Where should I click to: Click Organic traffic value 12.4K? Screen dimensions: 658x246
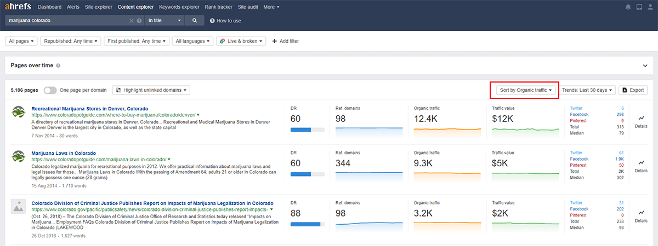click(x=426, y=119)
